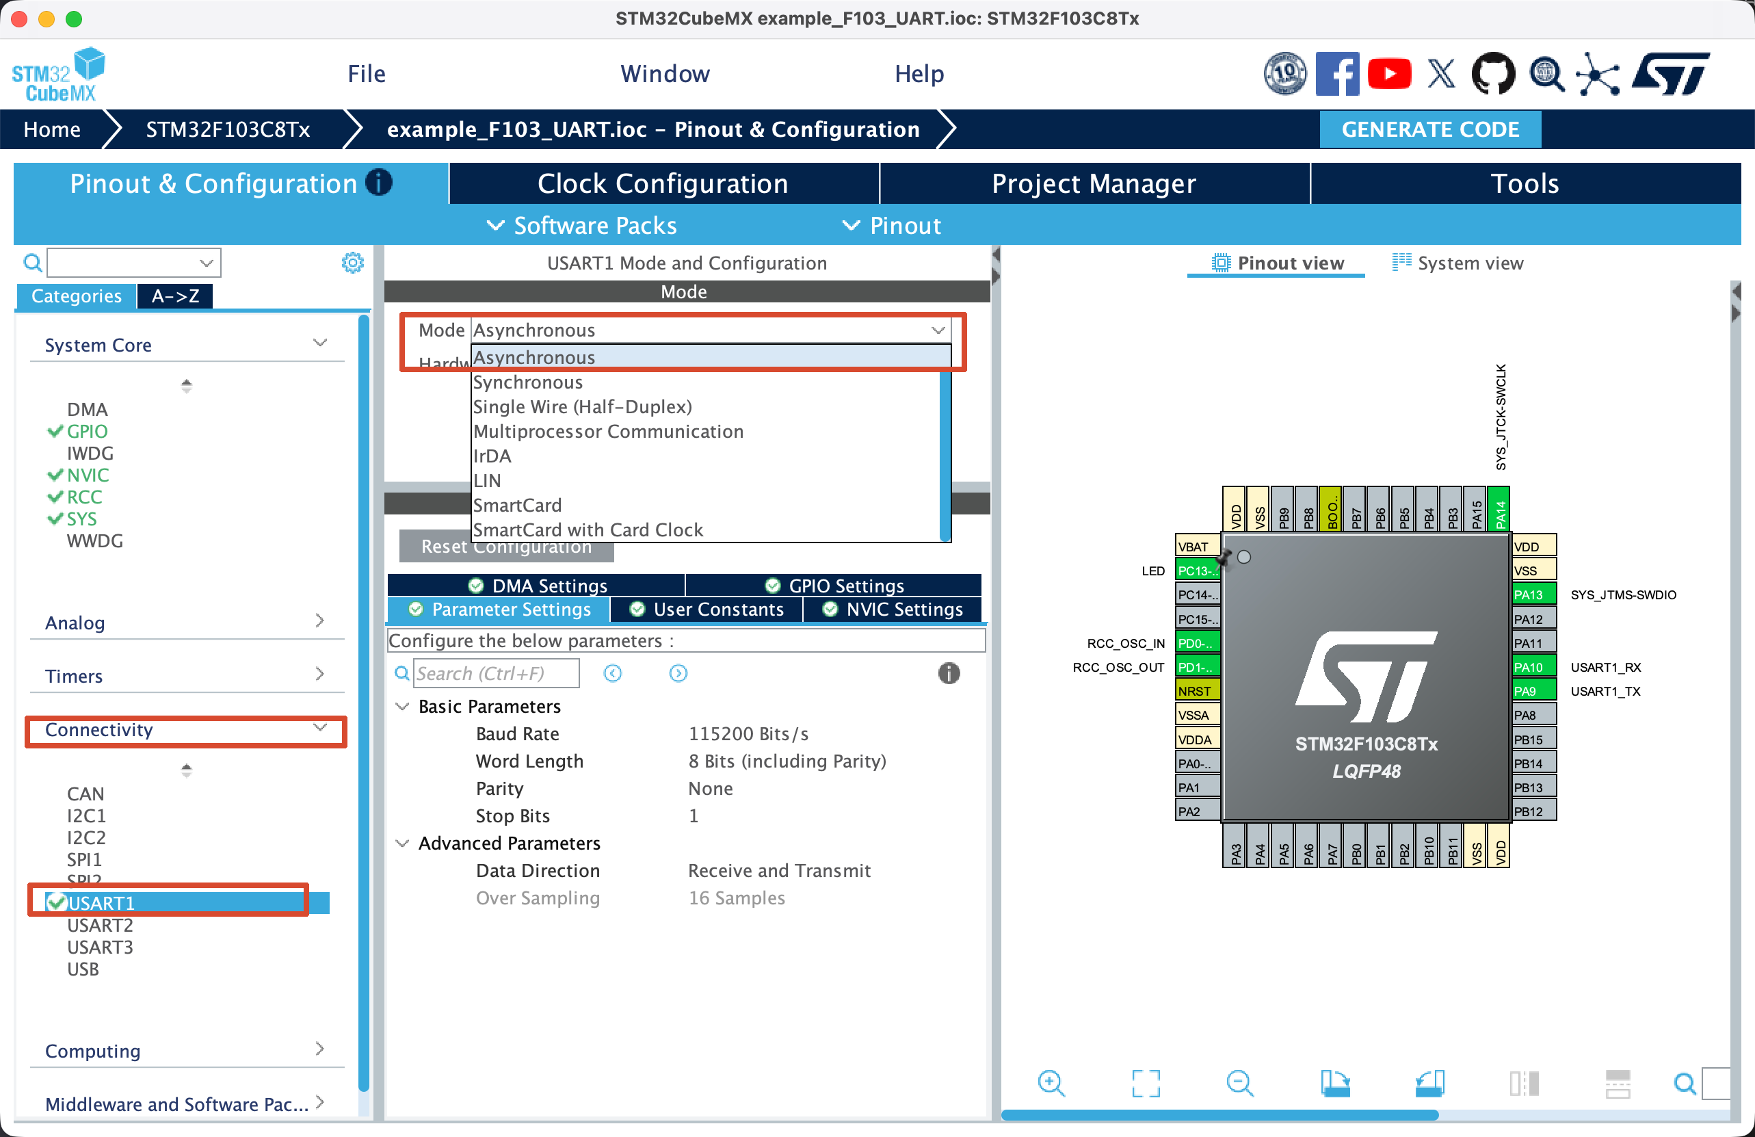Switch to the Project Manager tab
This screenshot has width=1755, height=1137.
tap(1094, 183)
